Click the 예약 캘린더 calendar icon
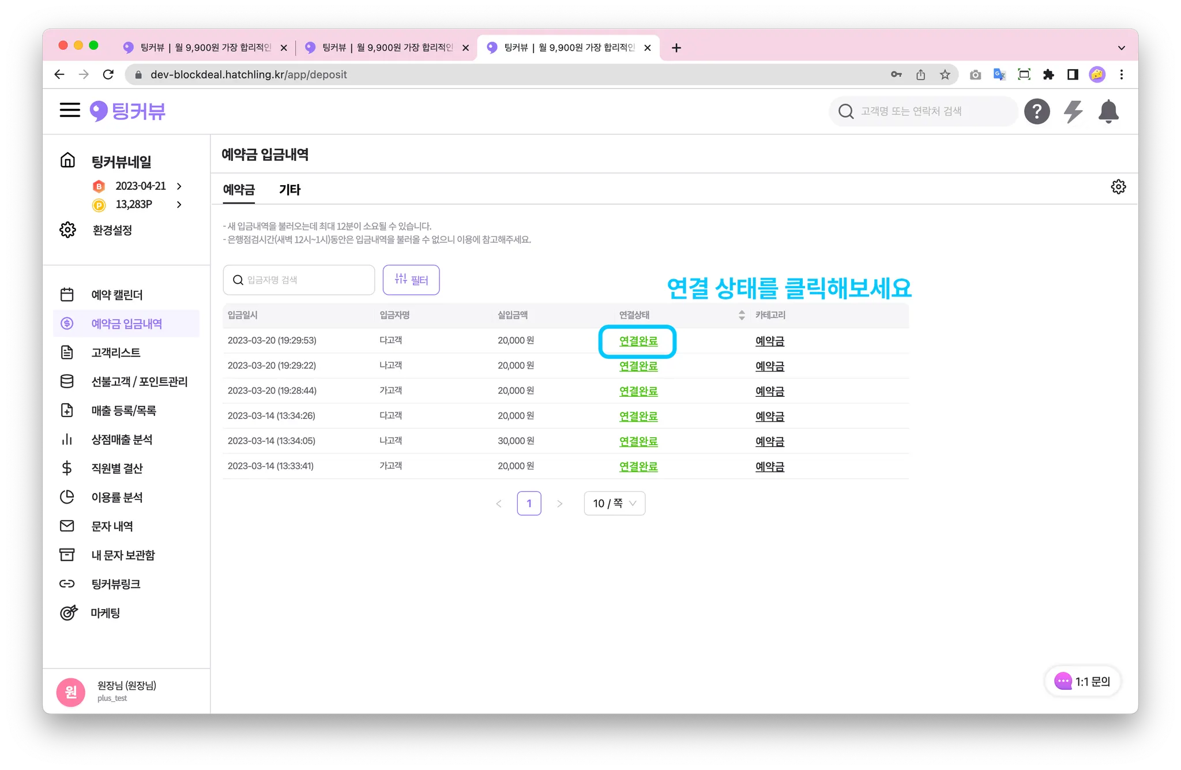This screenshot has width=1181, height=770. click(x=67, y=295)
